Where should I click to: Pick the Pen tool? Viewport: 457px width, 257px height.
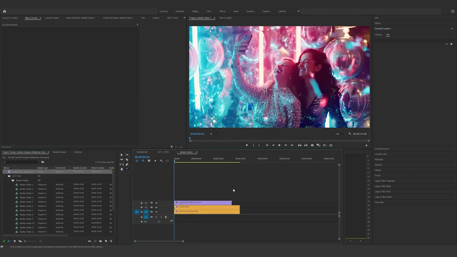coord(127,165)
